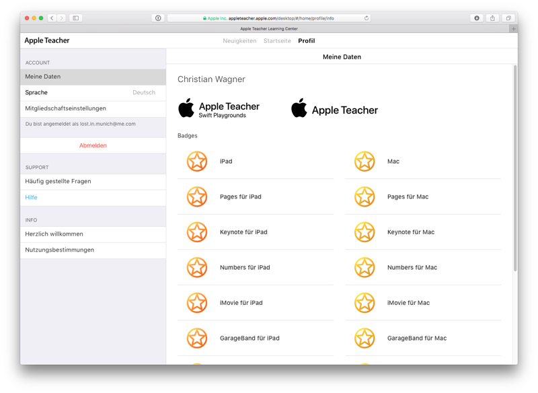Click the Christian Wagner name heading
Viewport: 538px width, 393px height.
pyautogui.click(x=211, y=79)
